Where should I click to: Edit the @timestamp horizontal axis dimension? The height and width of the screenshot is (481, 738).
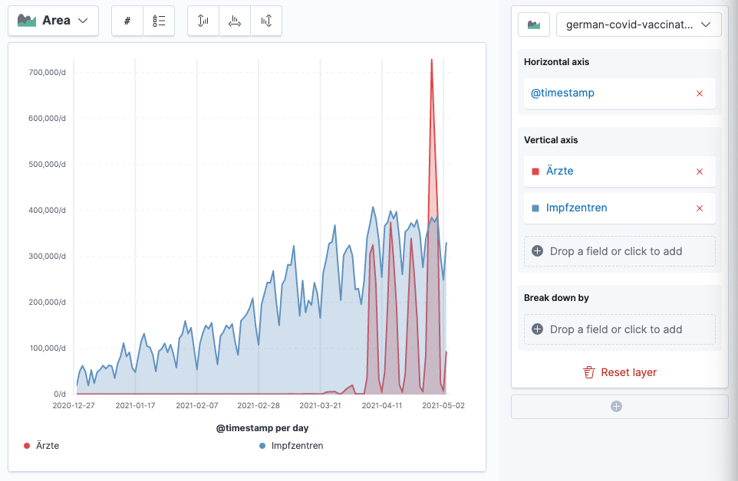(x=562, y=93)
